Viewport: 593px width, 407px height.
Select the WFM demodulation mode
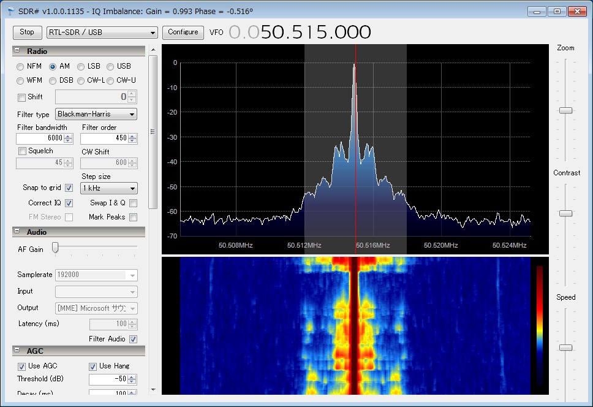(x=21, y=80)
